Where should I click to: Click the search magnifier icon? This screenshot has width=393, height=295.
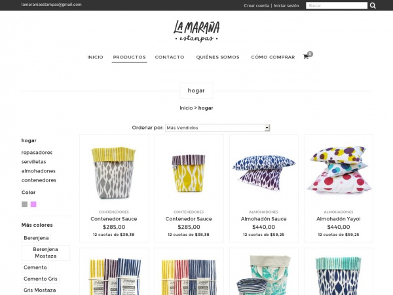pyautogui.click(x=373, y=5)
